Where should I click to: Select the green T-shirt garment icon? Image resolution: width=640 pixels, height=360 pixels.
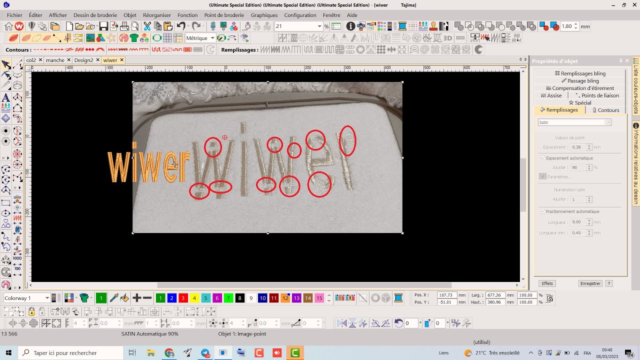click(x=134, y=38)
